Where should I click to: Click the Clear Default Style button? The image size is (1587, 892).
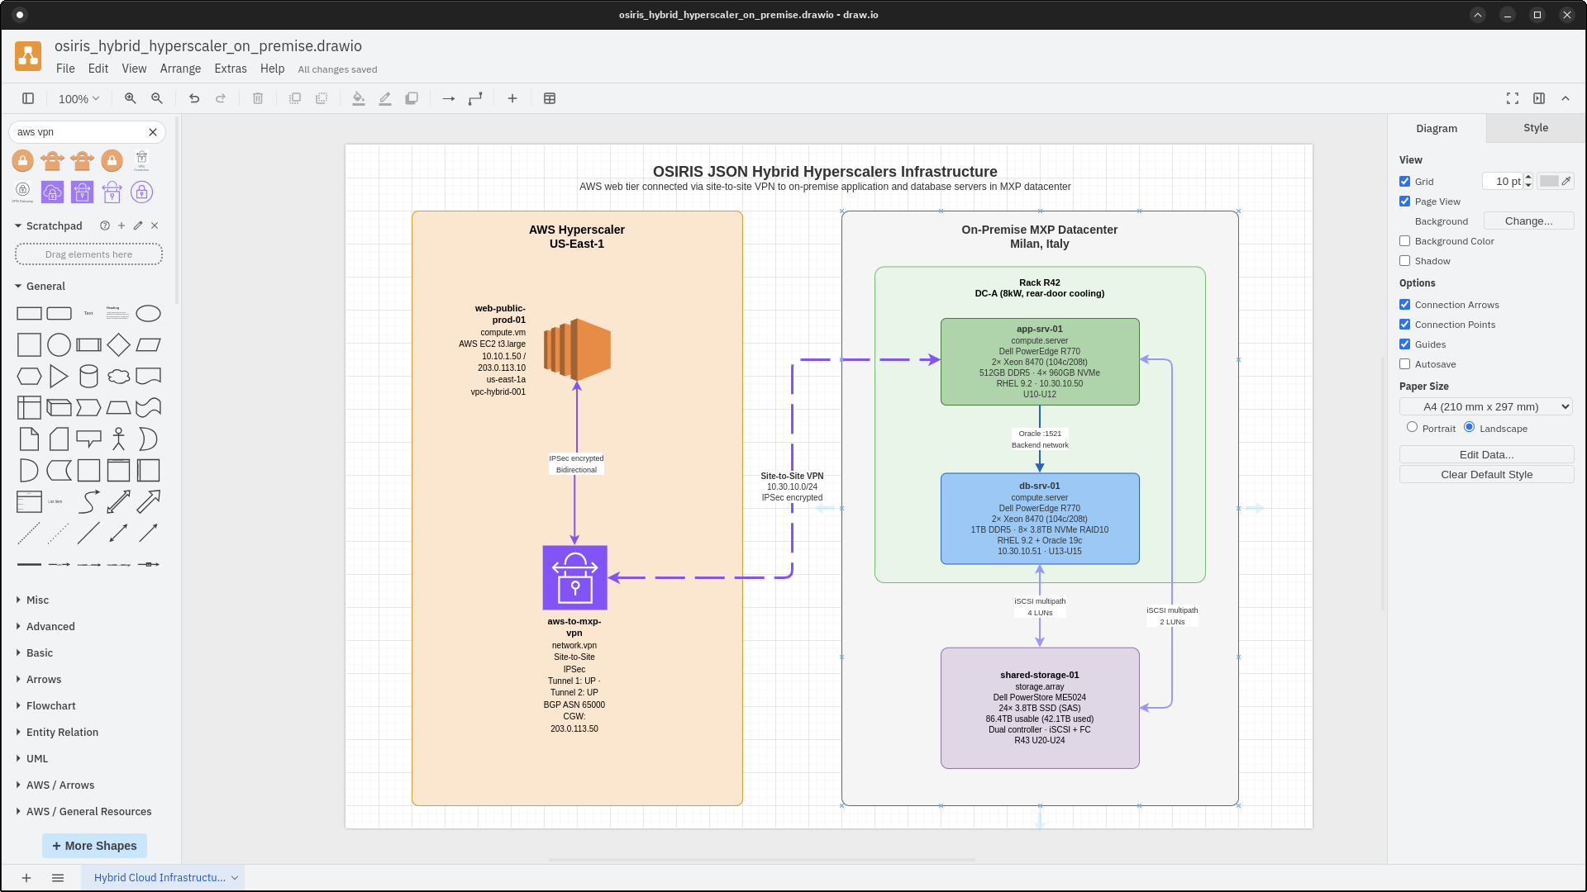(1485, 474)
